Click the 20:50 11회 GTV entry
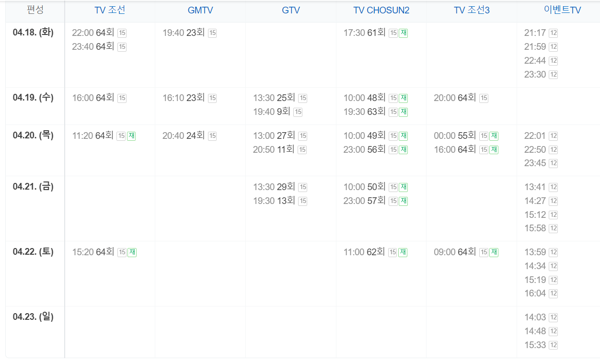The height and width of the screenshot is (362, 600). tap(274, 149)
